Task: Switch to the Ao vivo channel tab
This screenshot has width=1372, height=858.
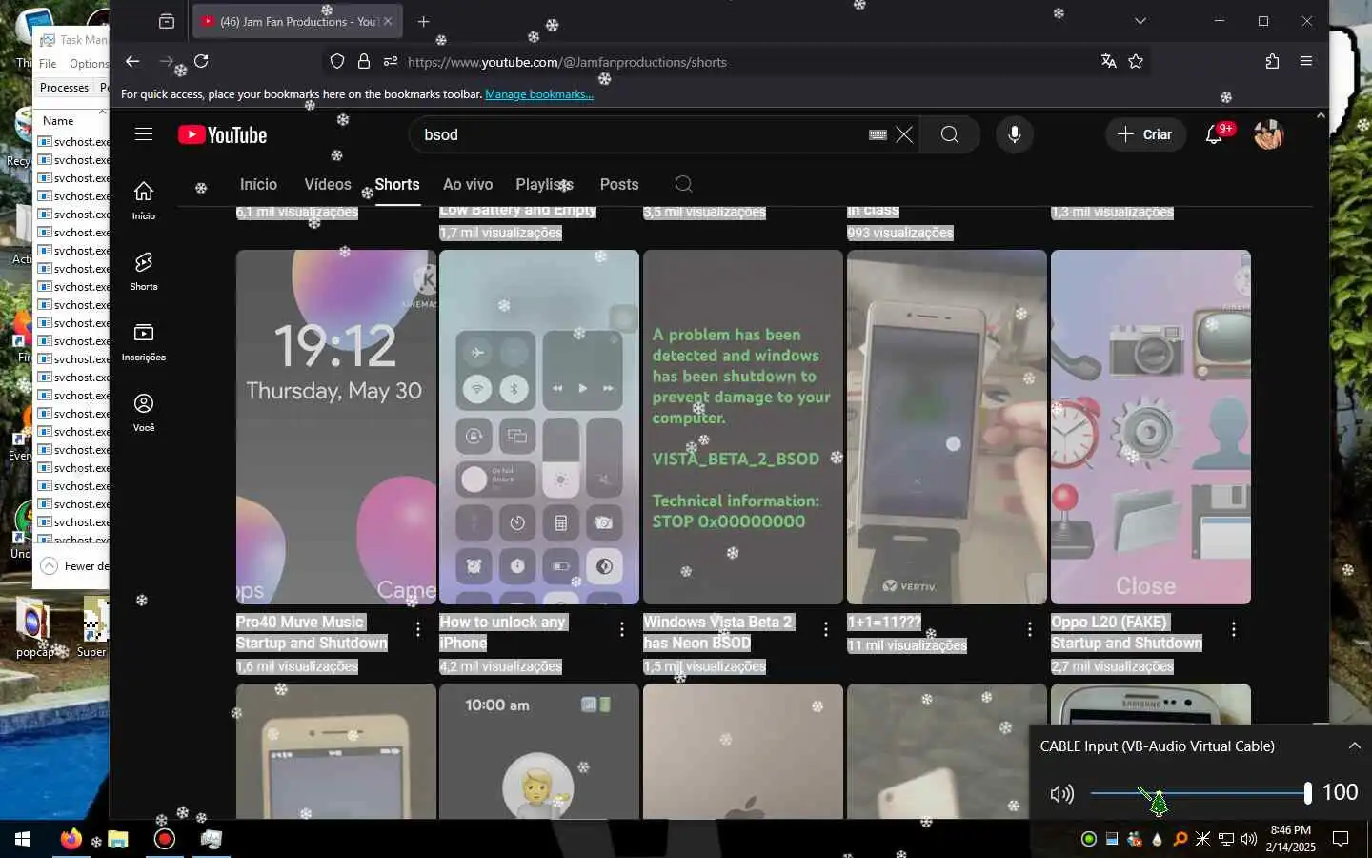Action: click(x=468, y=184)
